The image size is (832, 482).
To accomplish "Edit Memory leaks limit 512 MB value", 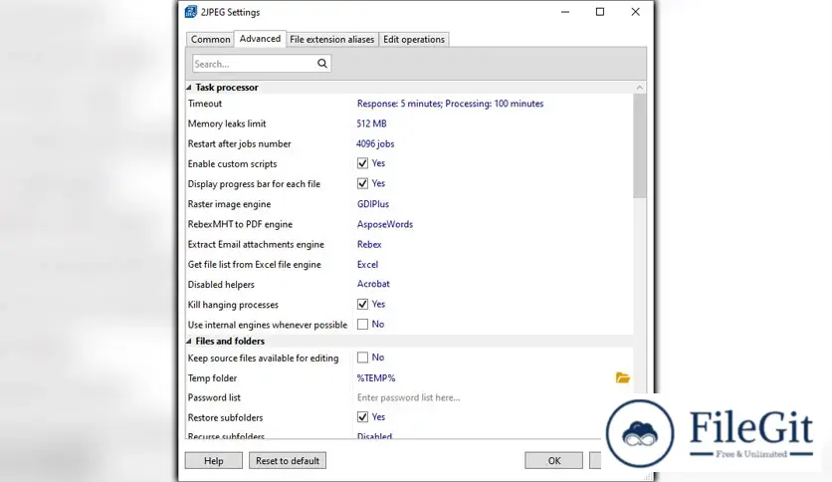I will tap(371, 123).
